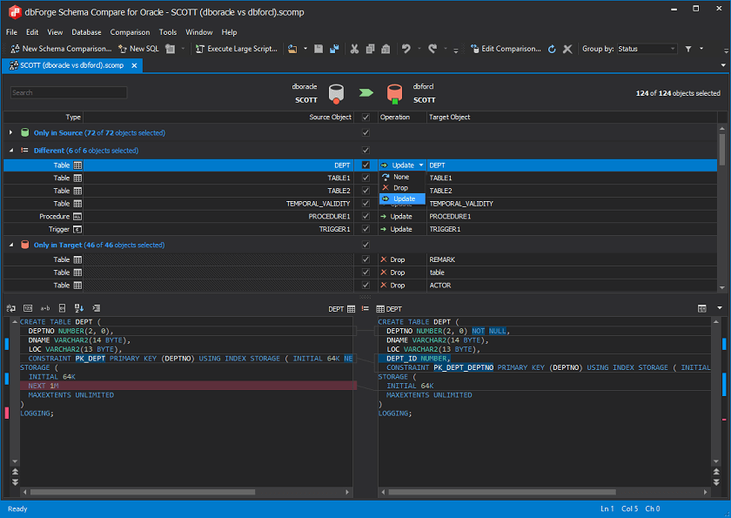
Task: Click the Save icon in the toolbar
Action: (x=319, y=49)
